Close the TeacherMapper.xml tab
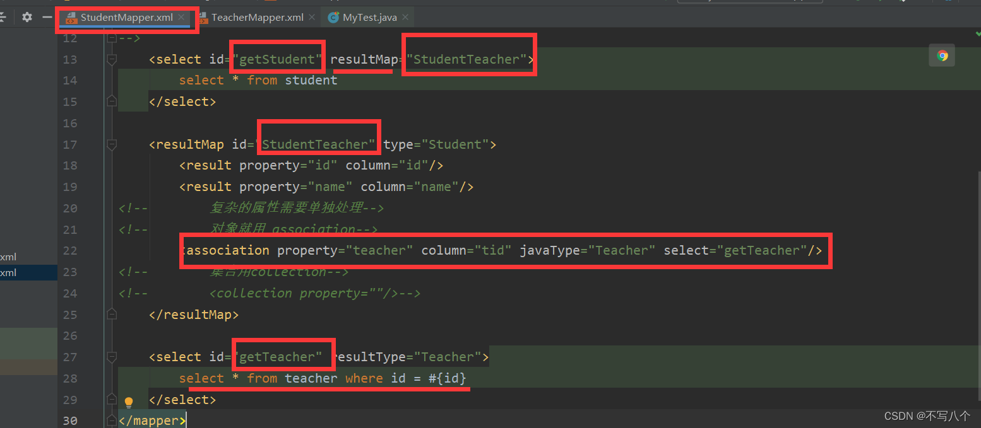This screenshot has width=981, height=428. 312,18
